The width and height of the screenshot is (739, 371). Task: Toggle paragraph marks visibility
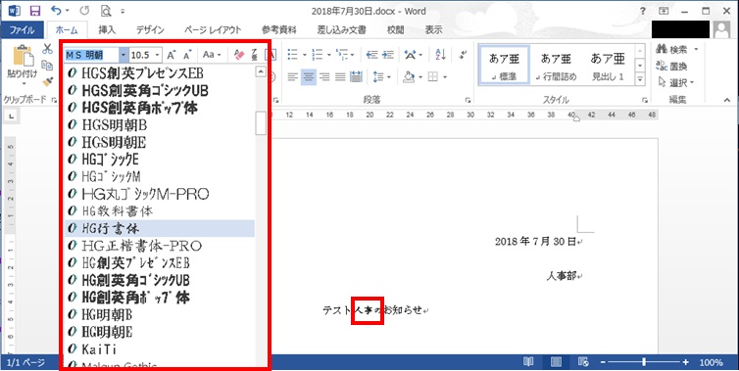464,55
